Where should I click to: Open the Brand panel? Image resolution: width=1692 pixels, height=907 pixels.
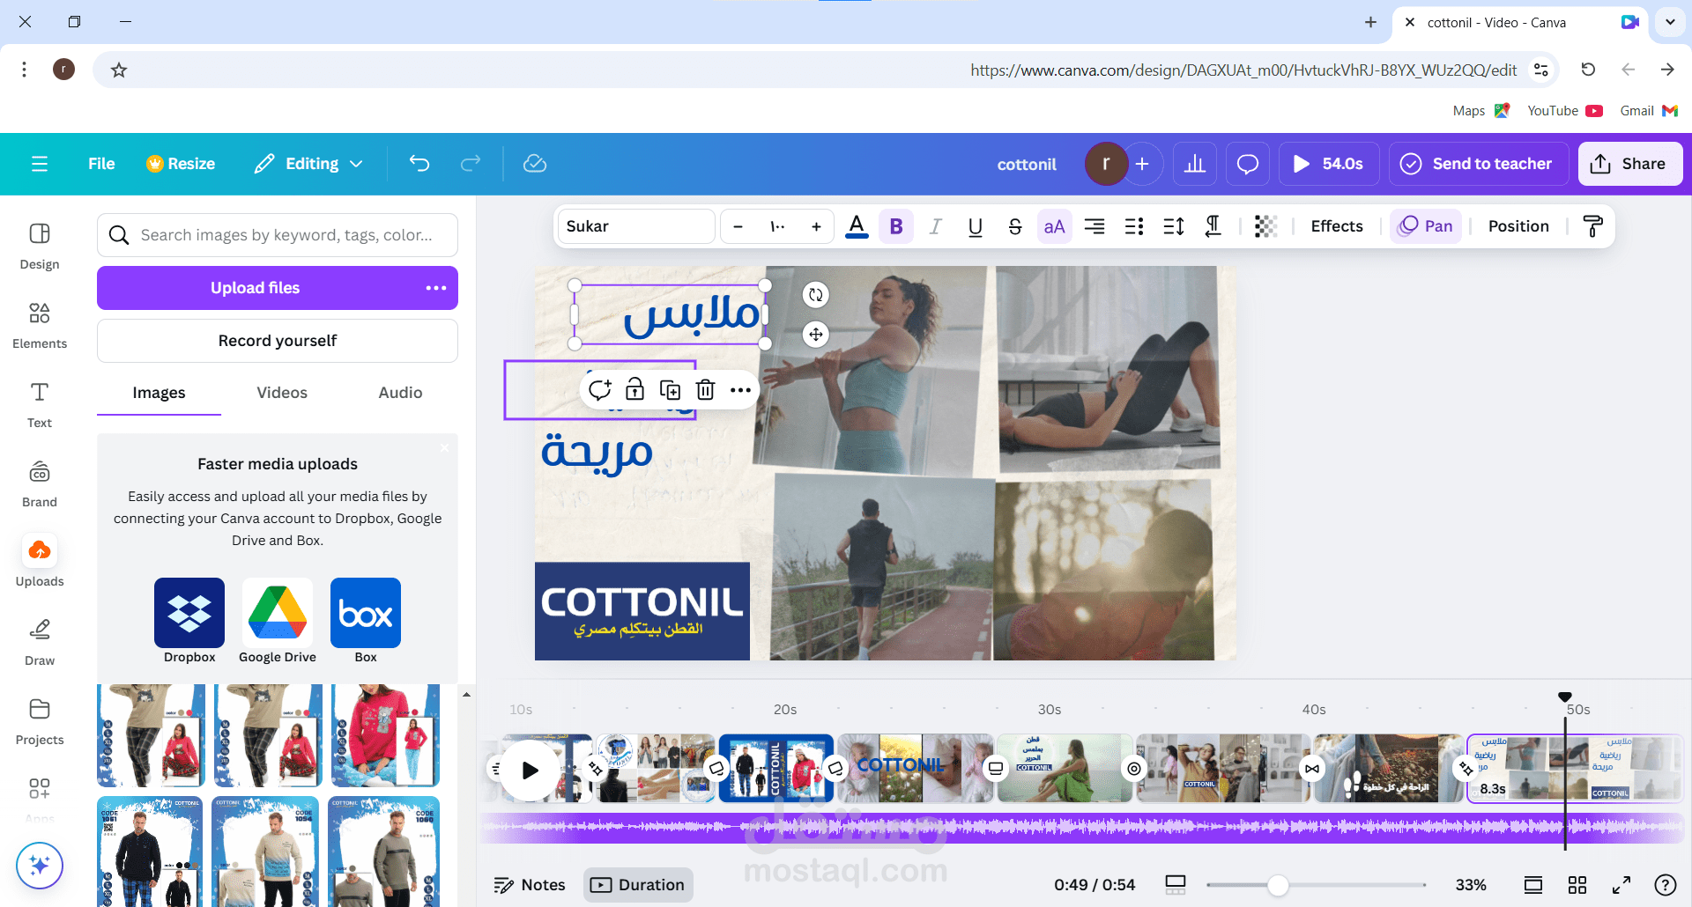[40, 484]
